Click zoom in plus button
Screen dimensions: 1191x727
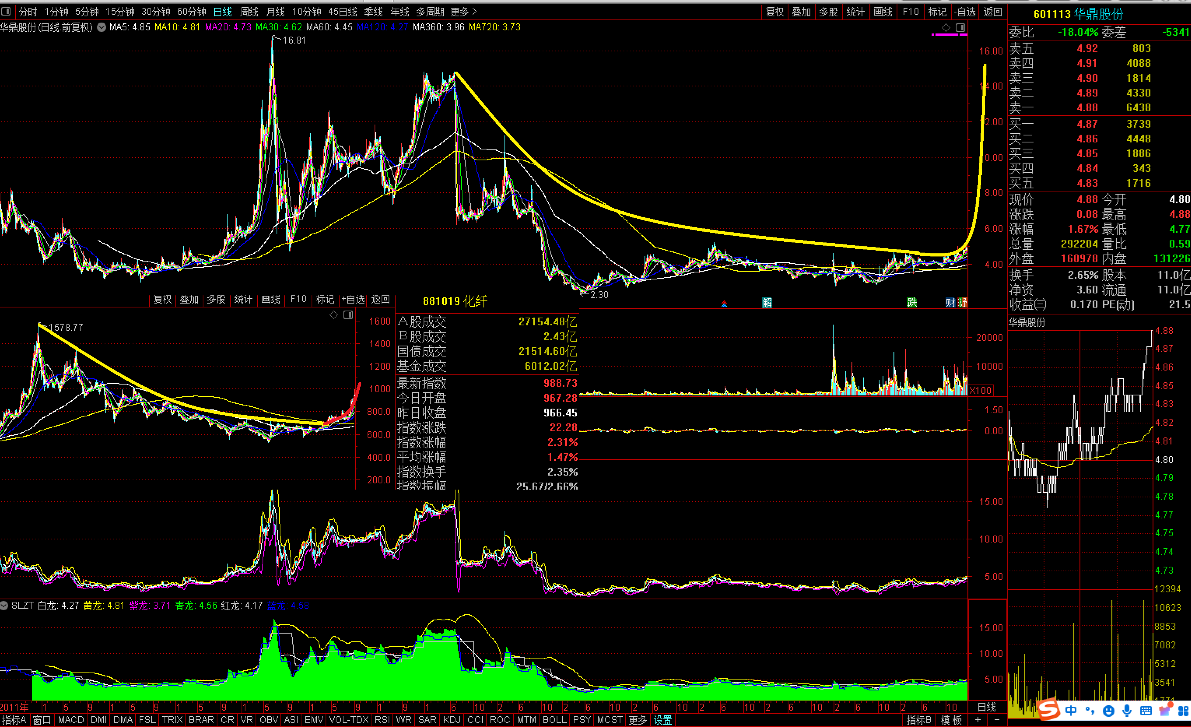977,720
